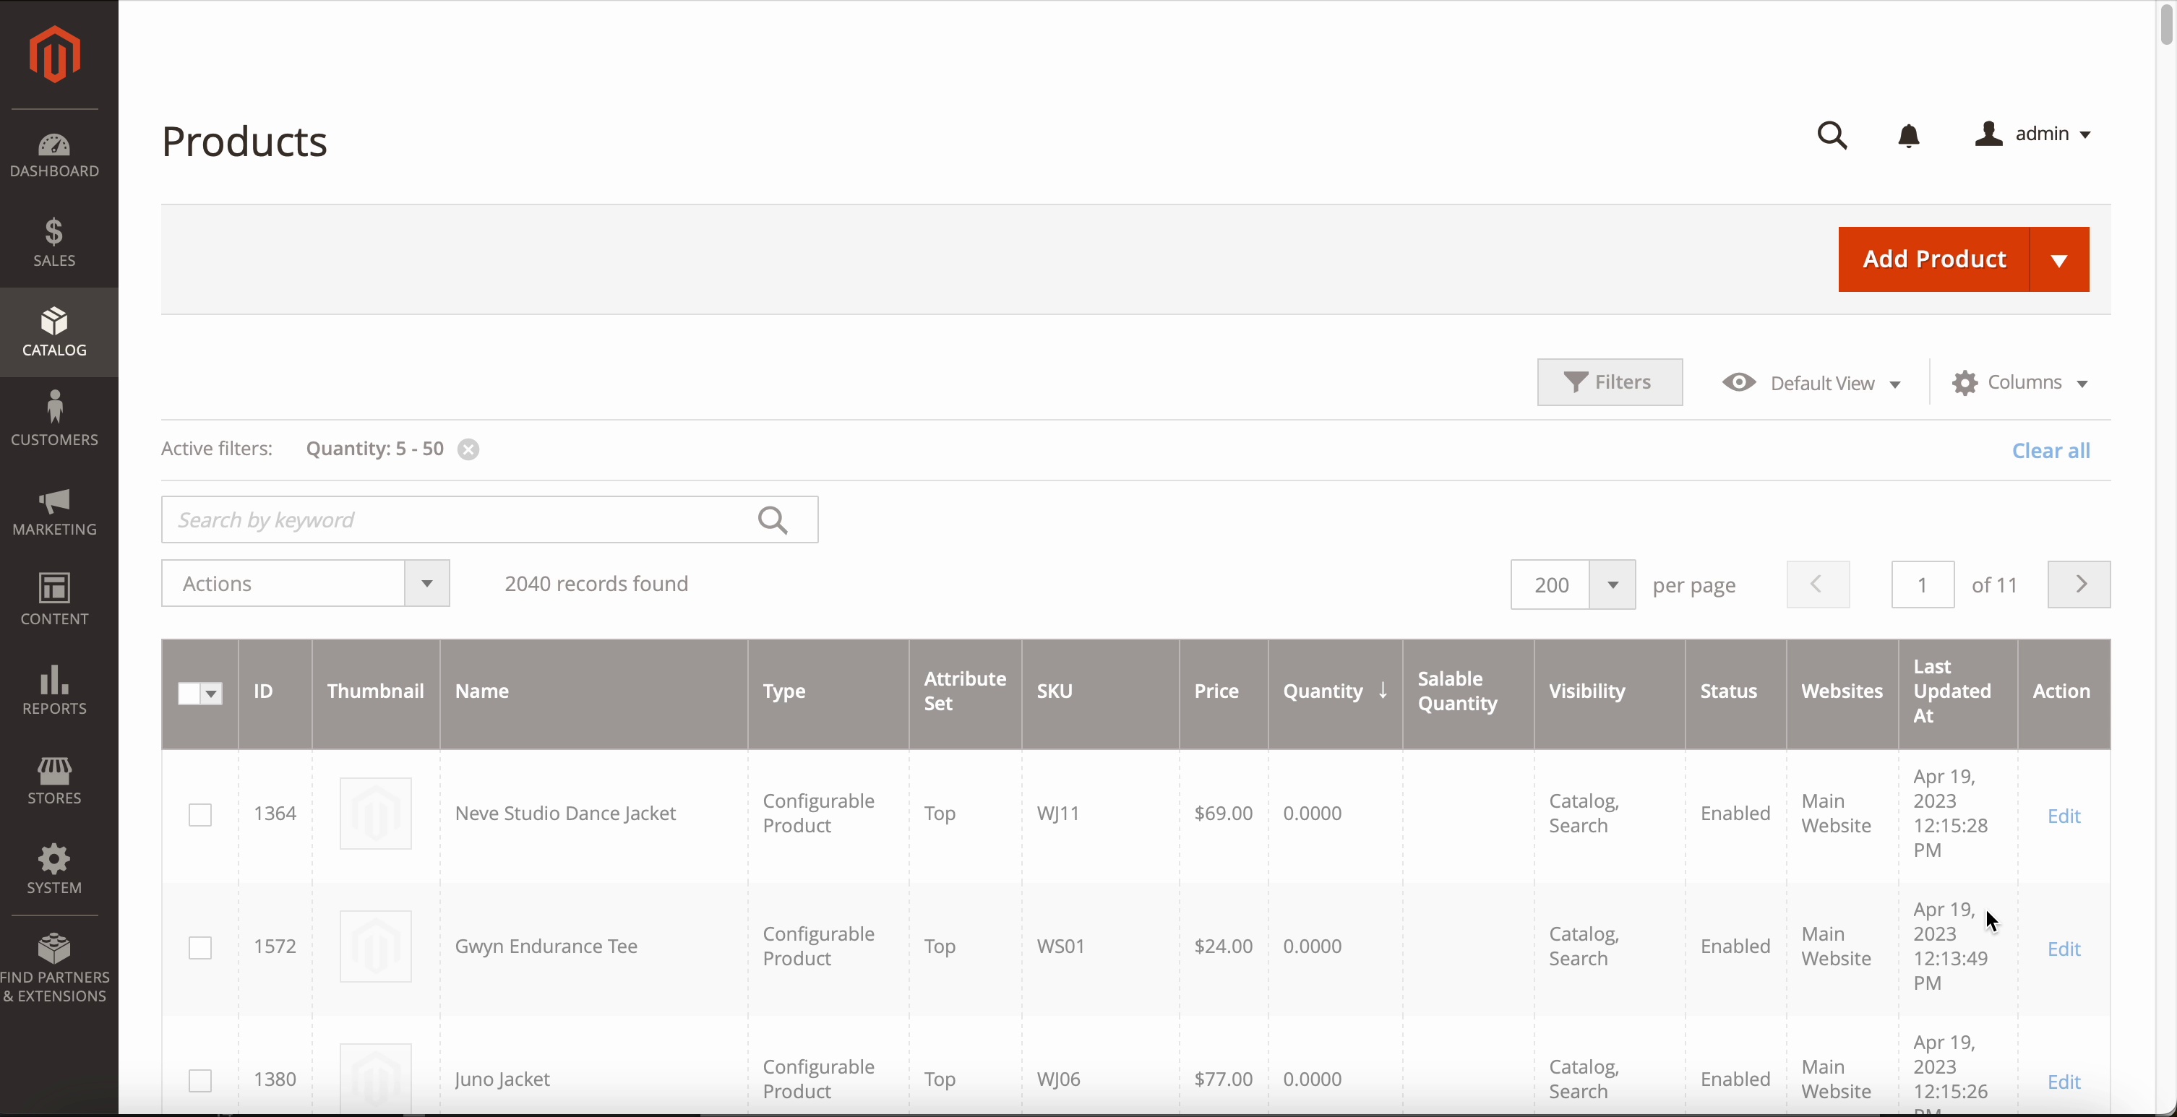2177x1117 pixels.
Task: Open the admin account menu
Action: [x=2033, y=134]
